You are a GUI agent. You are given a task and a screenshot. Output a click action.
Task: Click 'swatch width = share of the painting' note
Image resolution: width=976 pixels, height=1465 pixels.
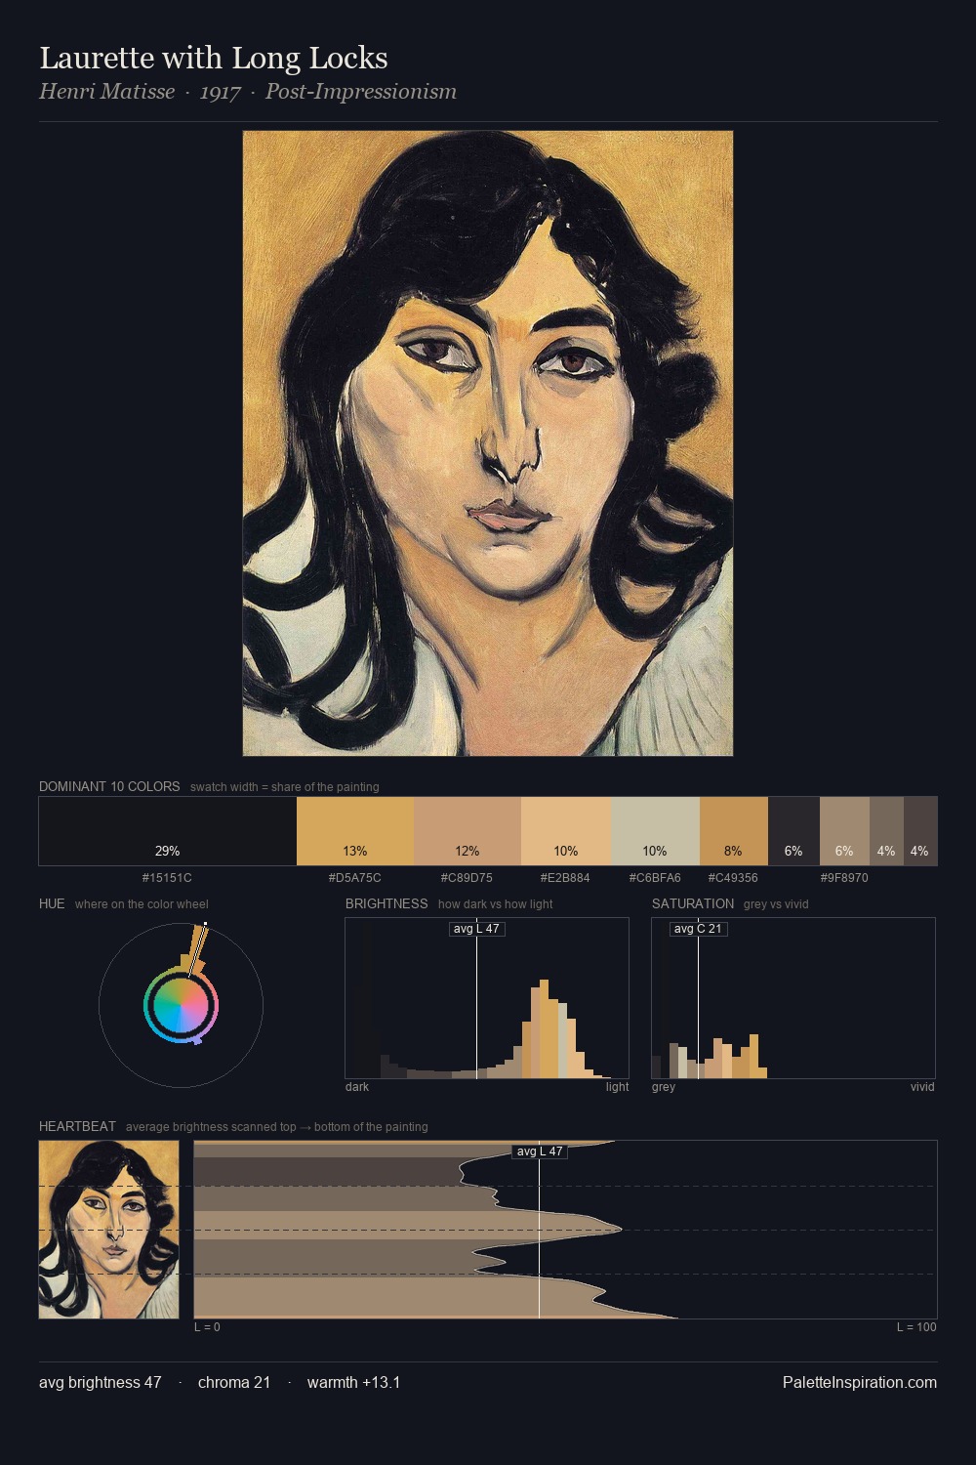click(x=285, y=787)
